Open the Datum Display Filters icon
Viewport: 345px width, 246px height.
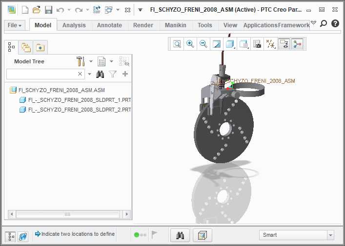pyautogui.click(x=271, y=44)
